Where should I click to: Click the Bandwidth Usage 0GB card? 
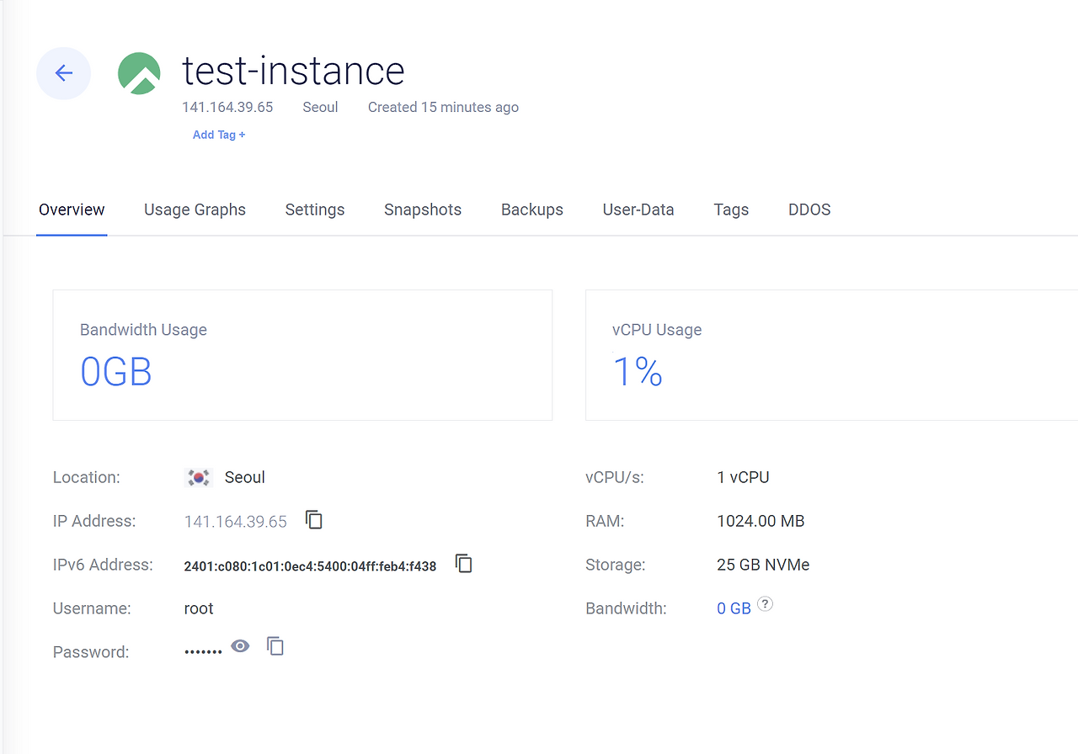pyautogui.click(x=302, y=355)
